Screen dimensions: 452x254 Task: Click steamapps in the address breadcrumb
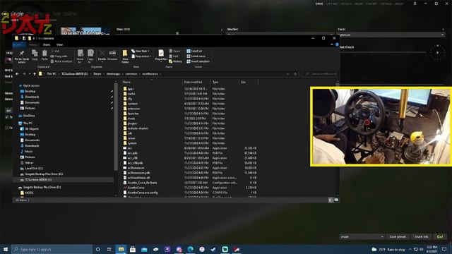[113, 74]
